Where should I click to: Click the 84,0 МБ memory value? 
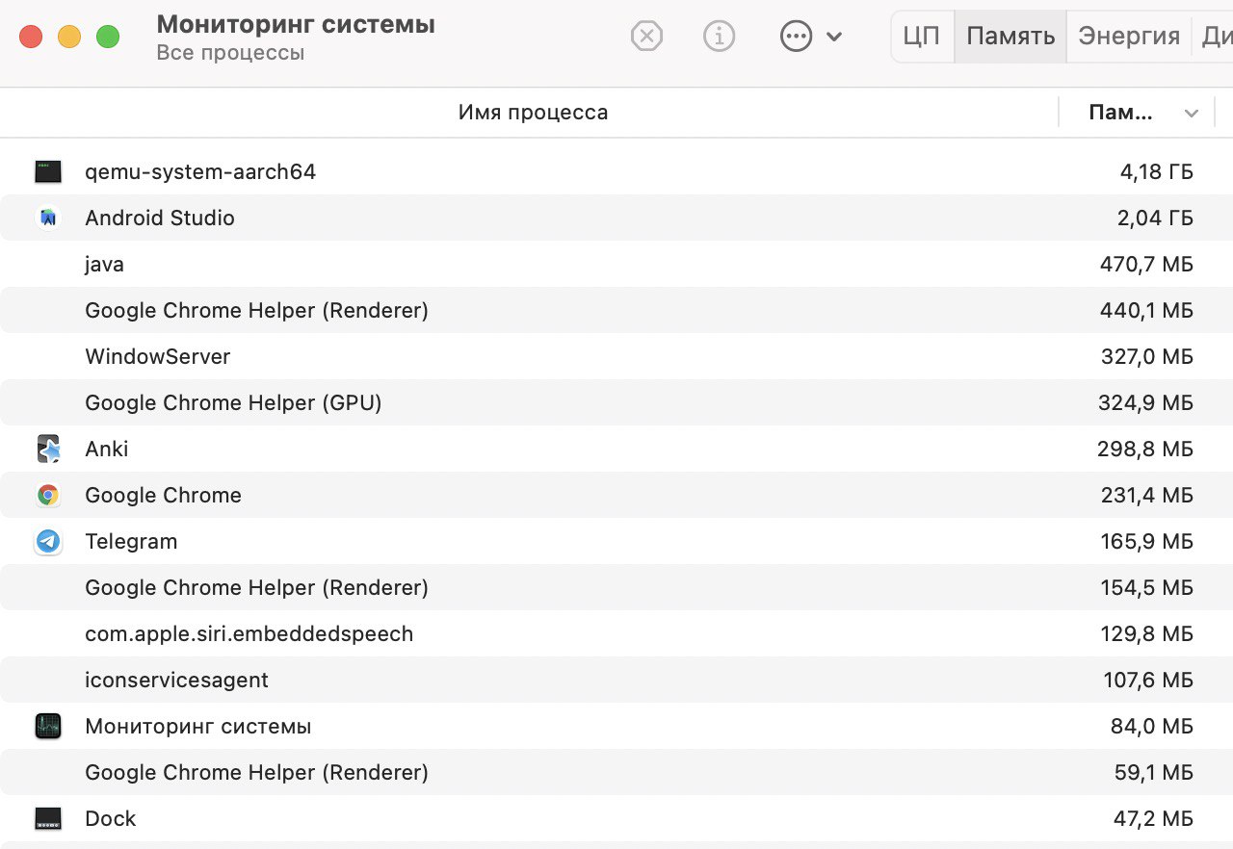pos(1152,726)
